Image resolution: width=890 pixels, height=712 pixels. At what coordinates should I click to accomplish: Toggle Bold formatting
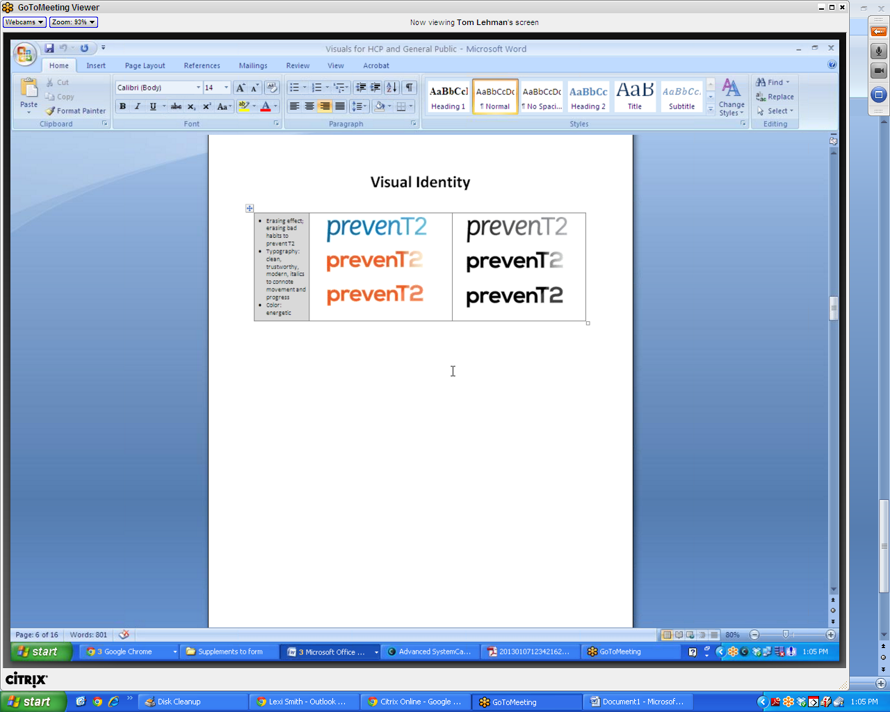[122, 106]
